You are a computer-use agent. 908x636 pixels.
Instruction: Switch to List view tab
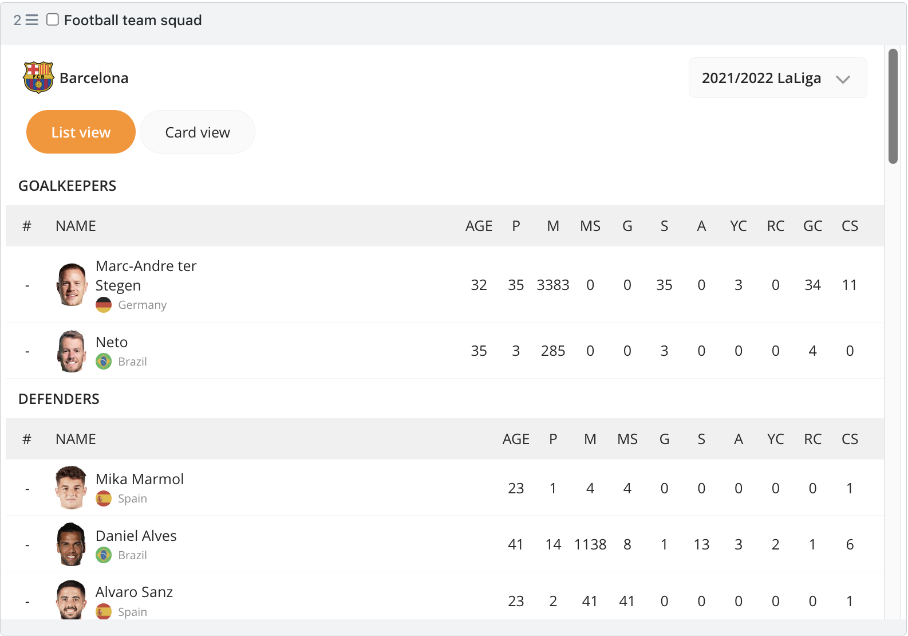coord(81,132)
